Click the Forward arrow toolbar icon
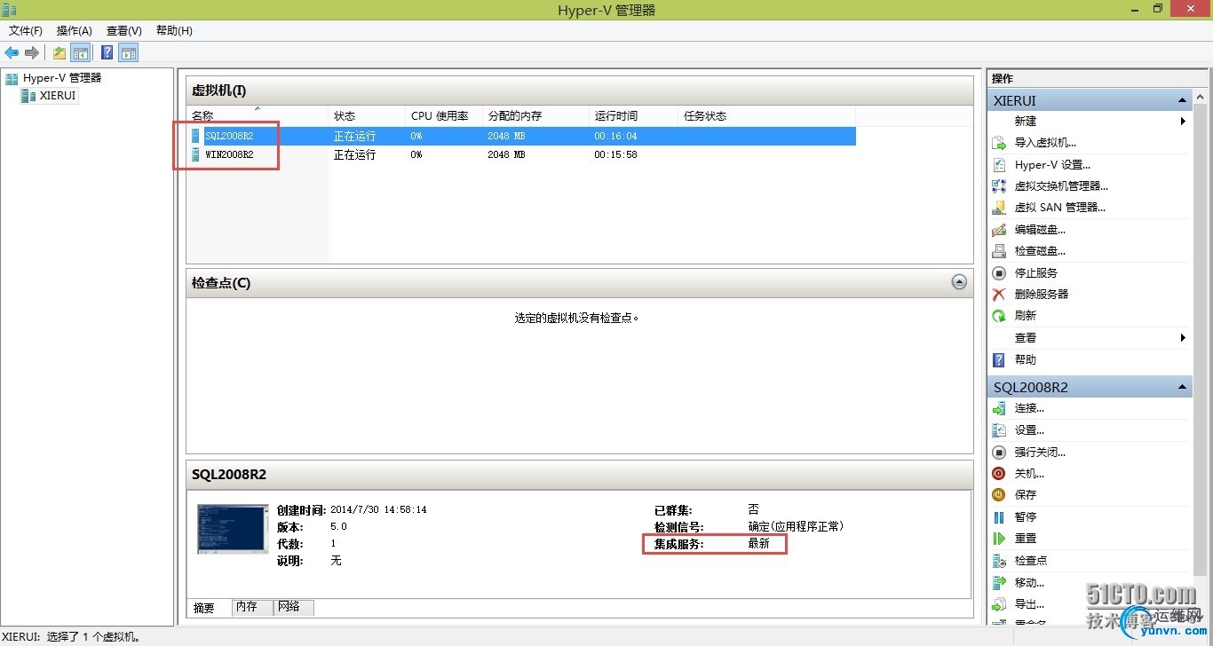The width and height of the screenshot is (1213, 646). [x=31, y=52]
